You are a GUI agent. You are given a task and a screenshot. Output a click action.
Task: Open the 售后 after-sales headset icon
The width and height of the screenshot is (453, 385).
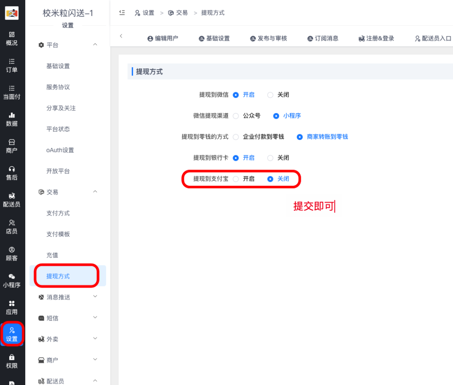[12, 169]
